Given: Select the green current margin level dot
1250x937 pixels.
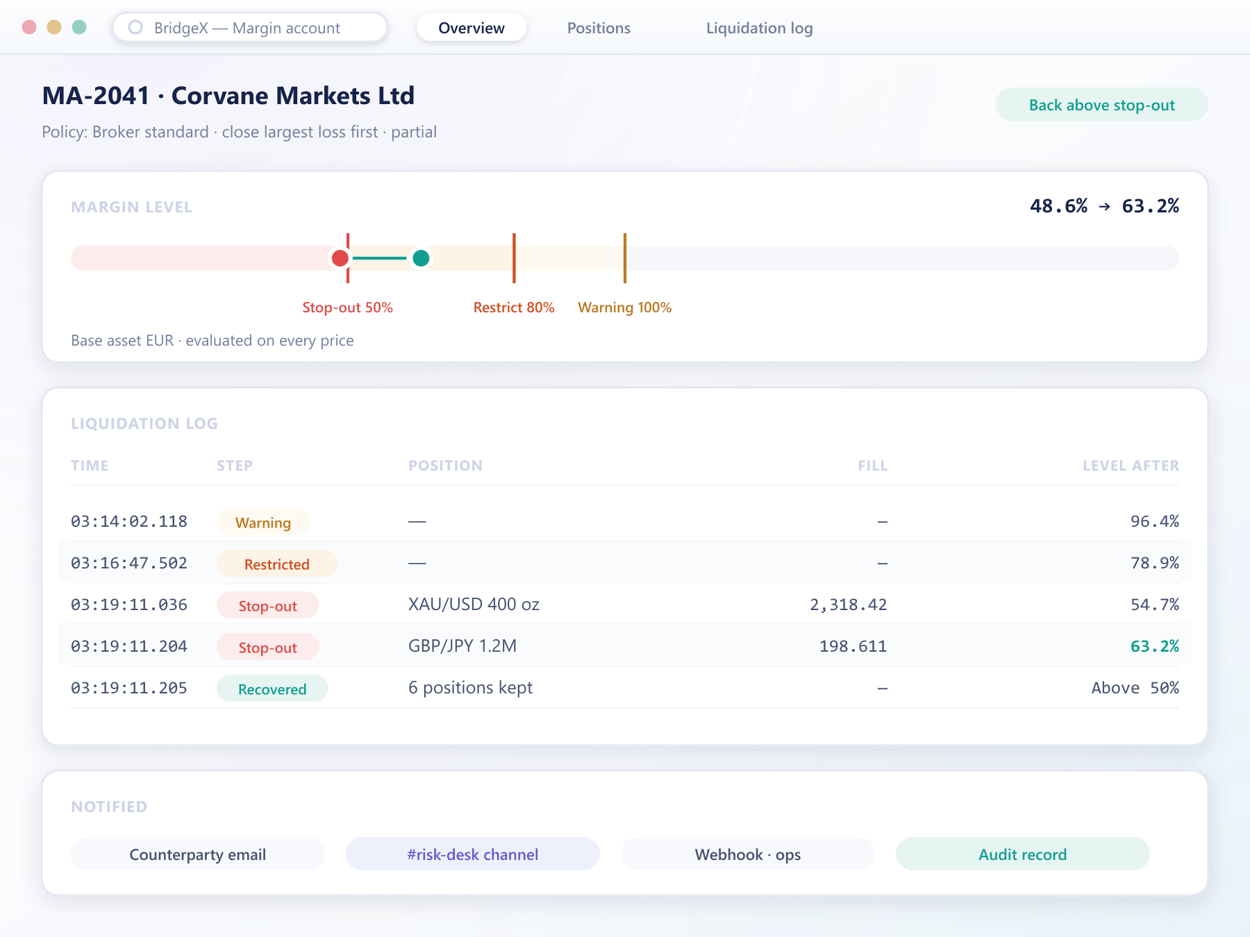Looking at the screenshot, I should point(421,258).
